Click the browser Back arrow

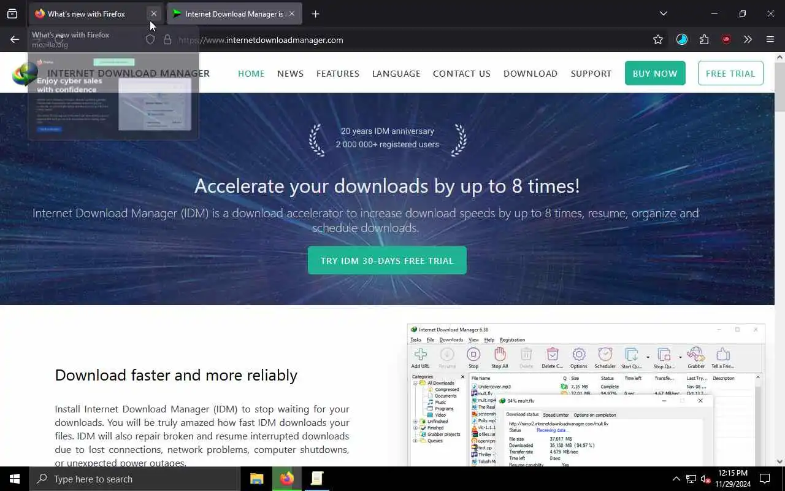click(x=15, y=40)
